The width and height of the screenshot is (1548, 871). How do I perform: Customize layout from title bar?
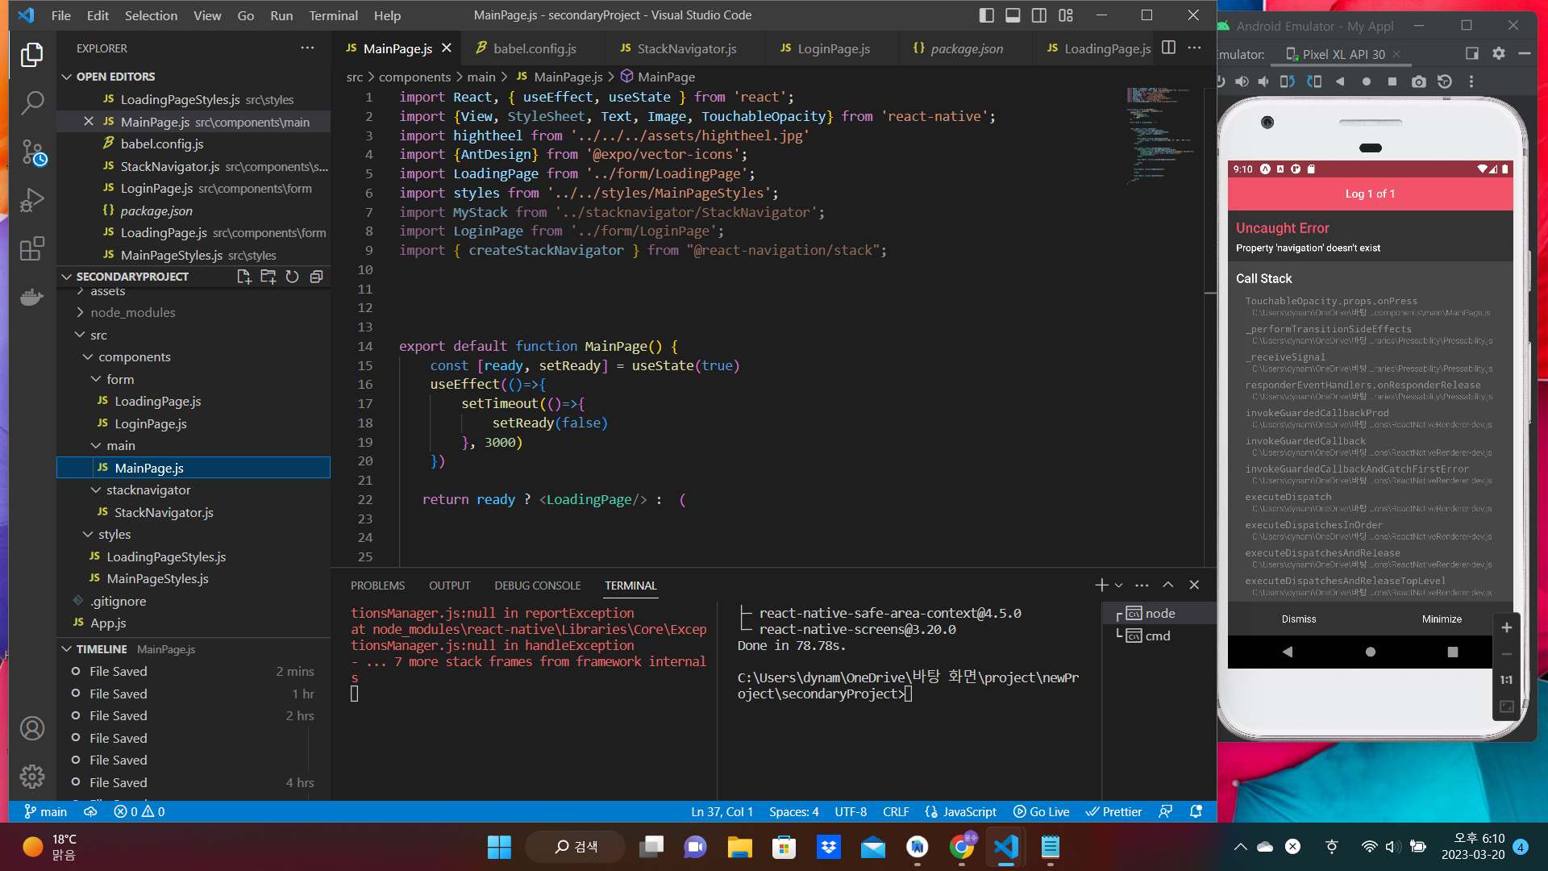[x=1066, y=15]
